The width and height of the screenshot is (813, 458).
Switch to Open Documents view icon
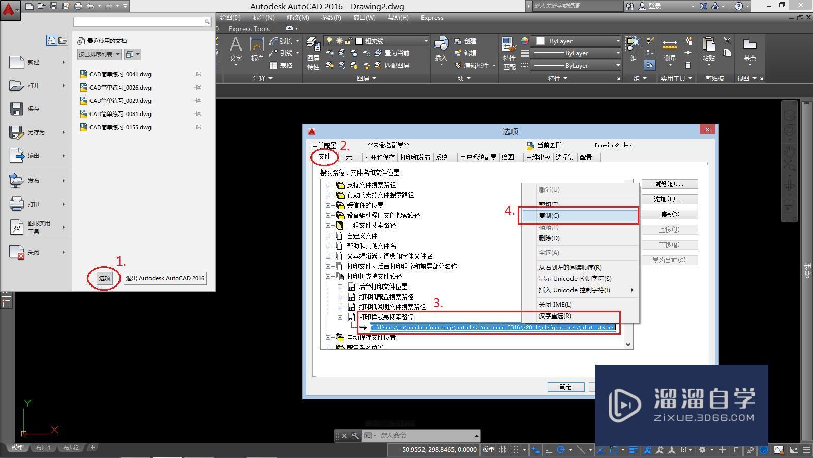pyautogui.click(x=62, y=41)
